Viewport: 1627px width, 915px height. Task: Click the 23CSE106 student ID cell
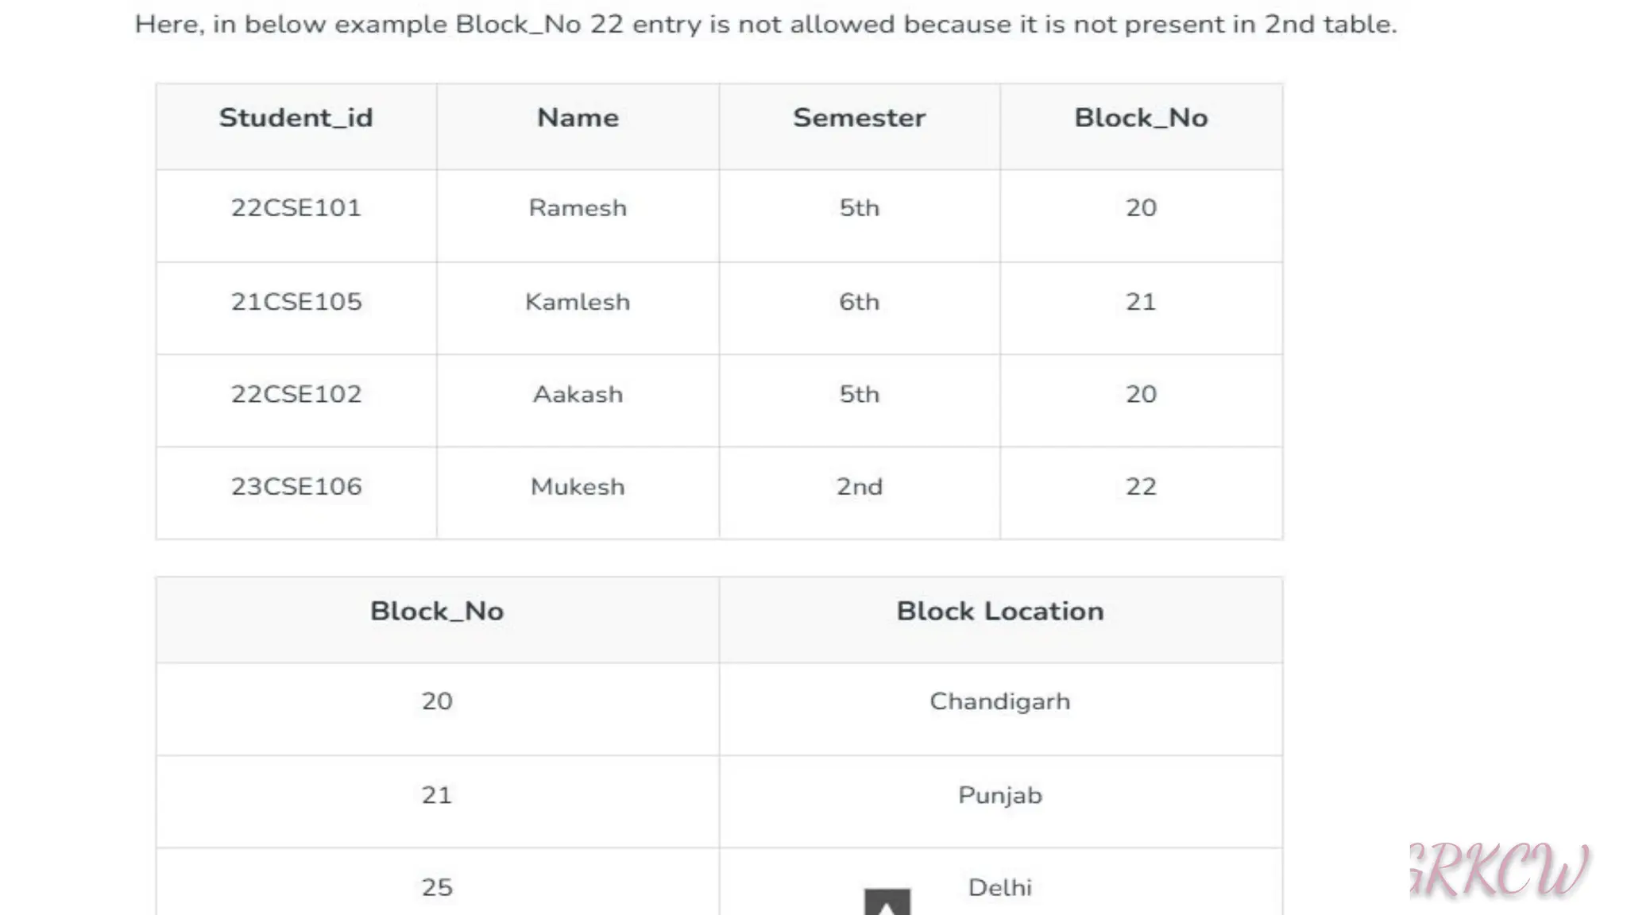(296, 487)
